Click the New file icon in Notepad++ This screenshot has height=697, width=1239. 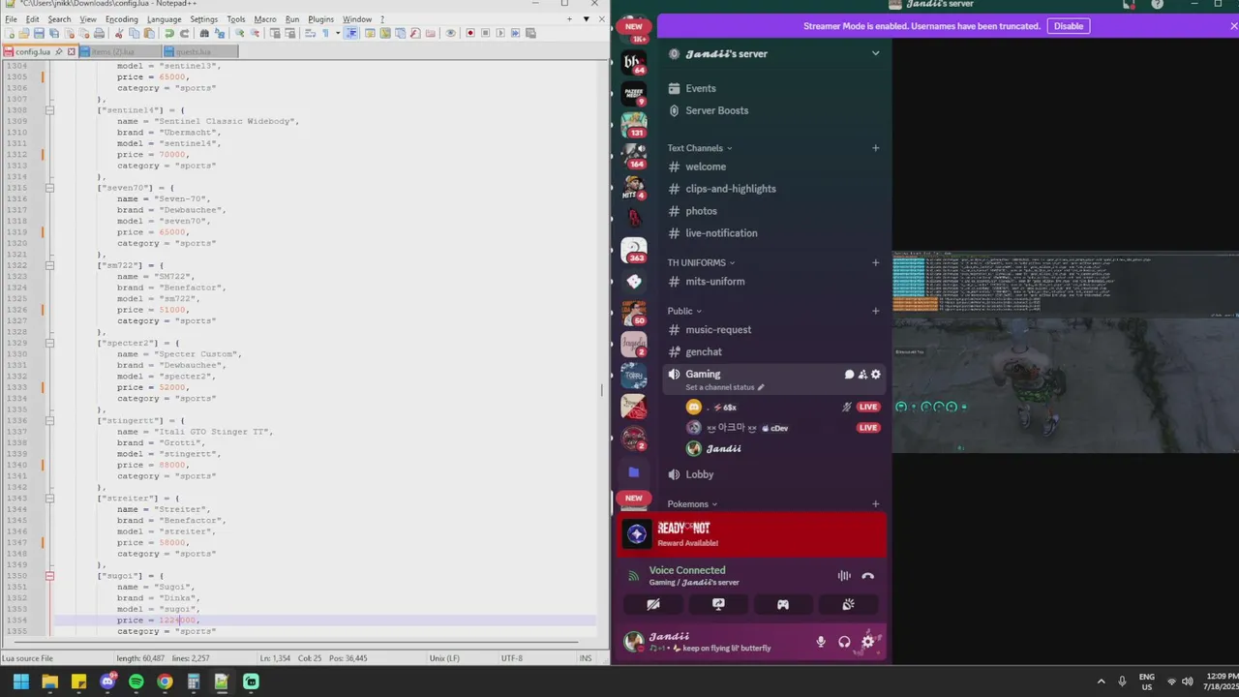pos(10,33)
